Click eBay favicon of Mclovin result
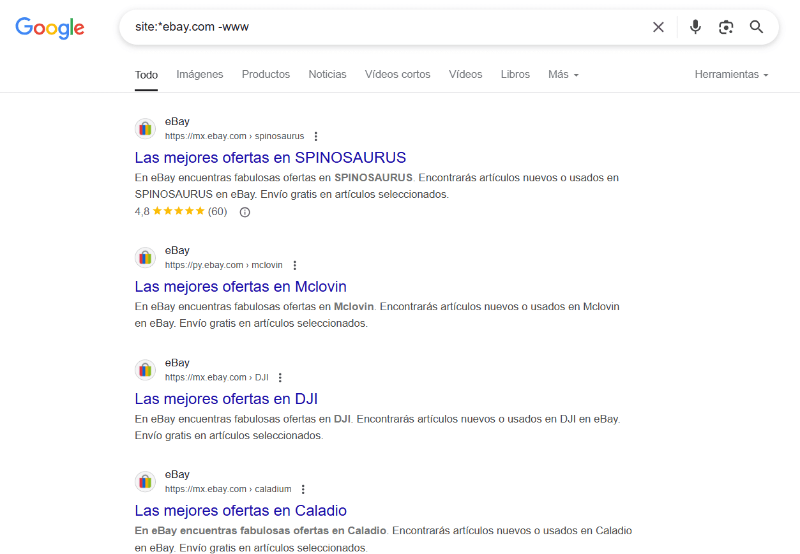Image resolution: width=800 pixels, height=554 pixels. pos(146,258)
